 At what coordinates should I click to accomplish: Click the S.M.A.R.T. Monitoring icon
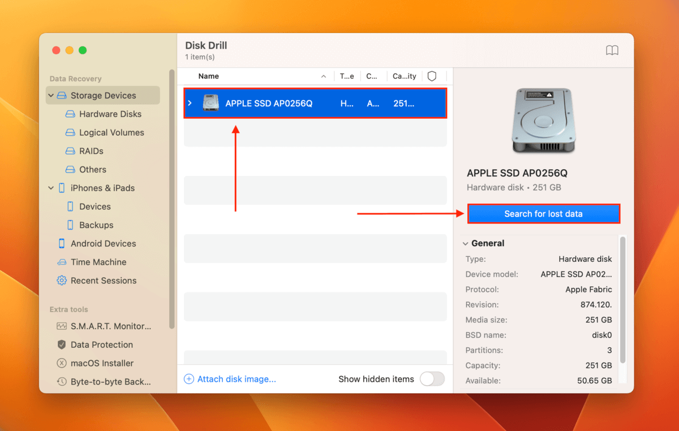click(62, 326)
